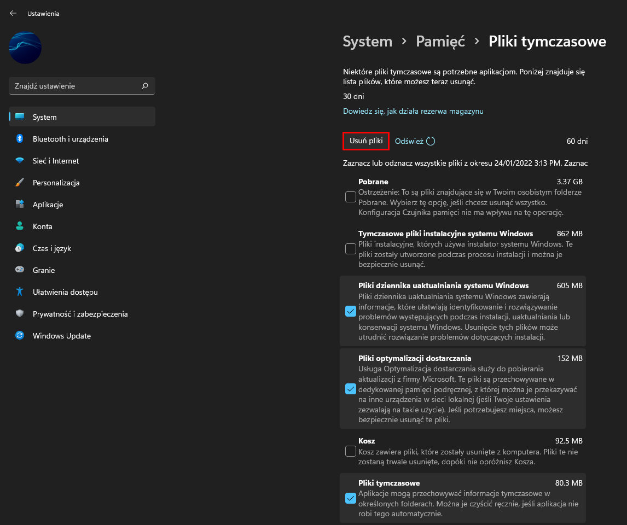The width and height of the screenshot is (627, 525).
Task: Uncheck the Pliki tymczasowe checkbox
Action: pyautogui.click(x=350, y=498)
